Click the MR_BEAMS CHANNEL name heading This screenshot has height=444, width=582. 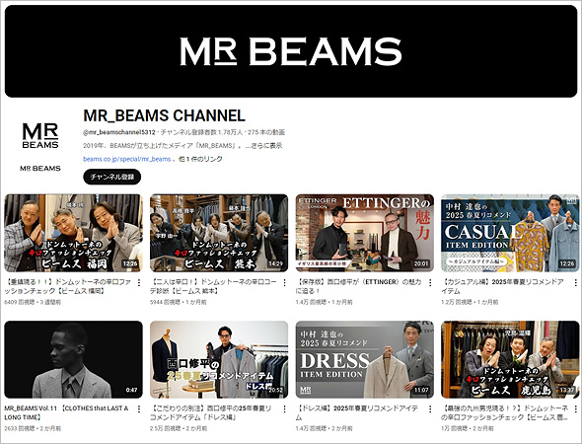[x=164, y=115]
